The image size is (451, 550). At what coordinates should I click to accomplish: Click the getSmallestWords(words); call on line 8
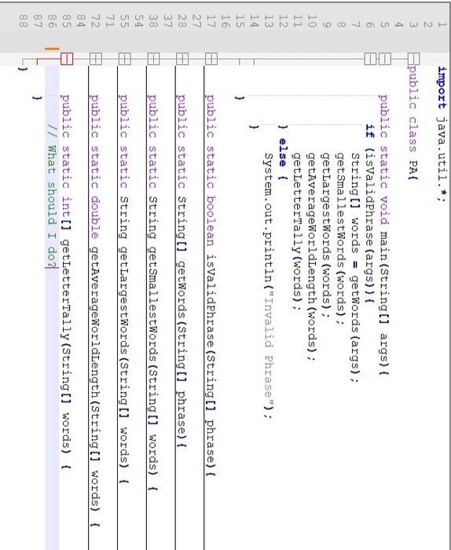[341, 239]
